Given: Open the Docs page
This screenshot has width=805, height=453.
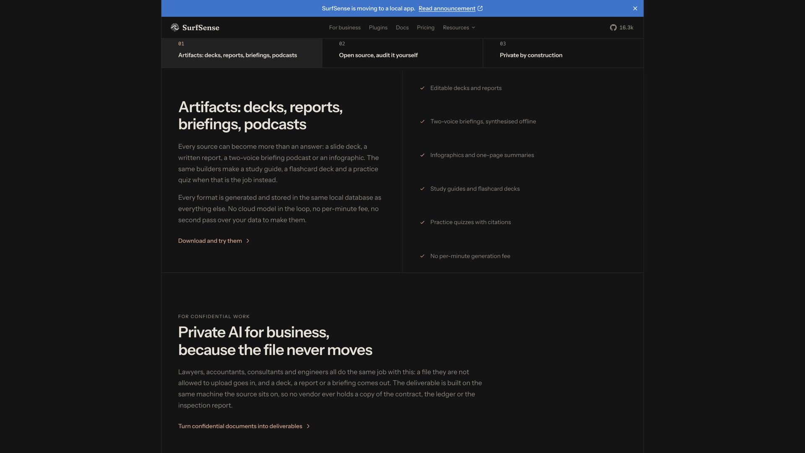Looking at the screenshot, I should [x=402, y=28].
